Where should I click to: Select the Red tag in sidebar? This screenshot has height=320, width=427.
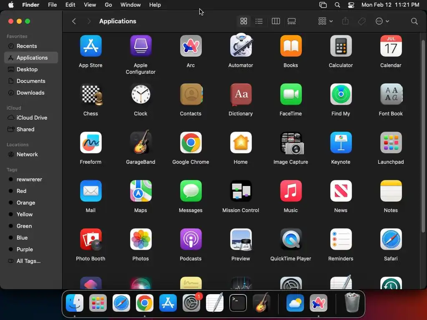[31, 191]
